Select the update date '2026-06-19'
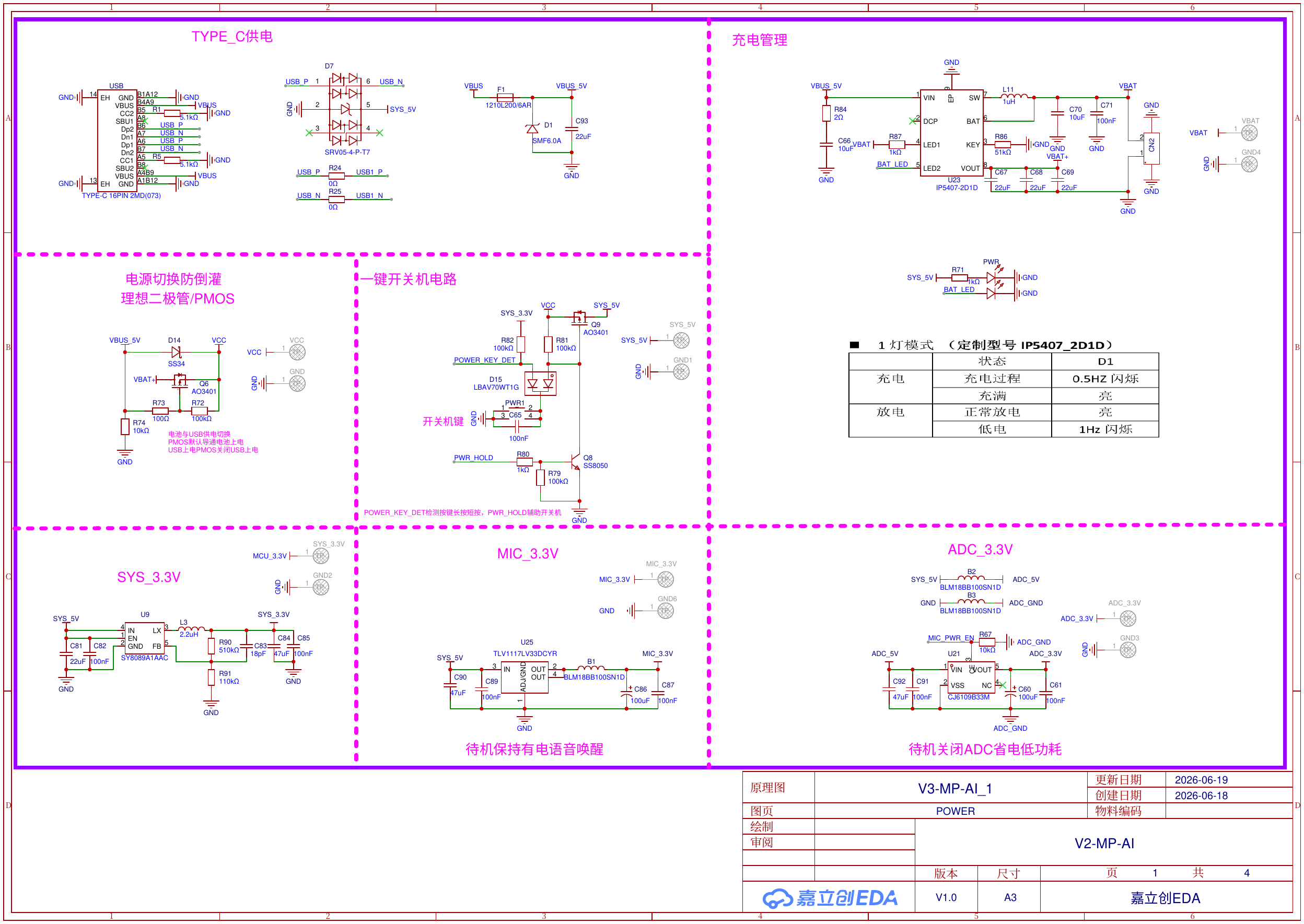 [x=1201, y=780]
